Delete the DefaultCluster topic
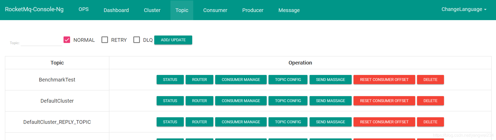This screenshot has height=140, width=496. 430,101
